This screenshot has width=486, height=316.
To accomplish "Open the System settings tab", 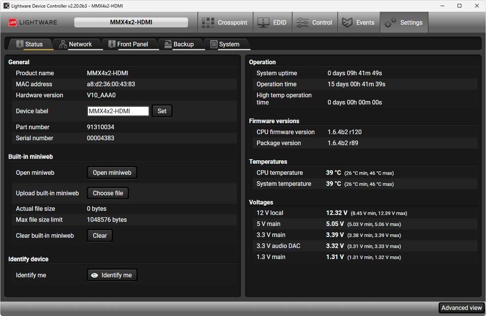I will [229, 45].
